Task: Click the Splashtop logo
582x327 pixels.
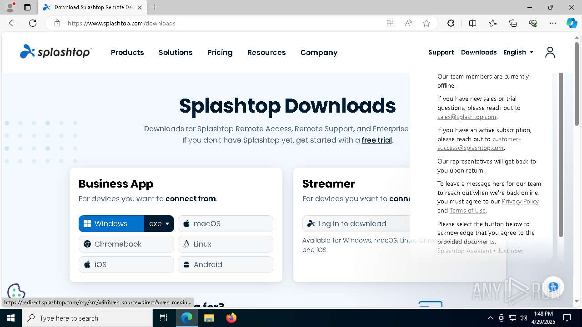Action: pos(55,52)
